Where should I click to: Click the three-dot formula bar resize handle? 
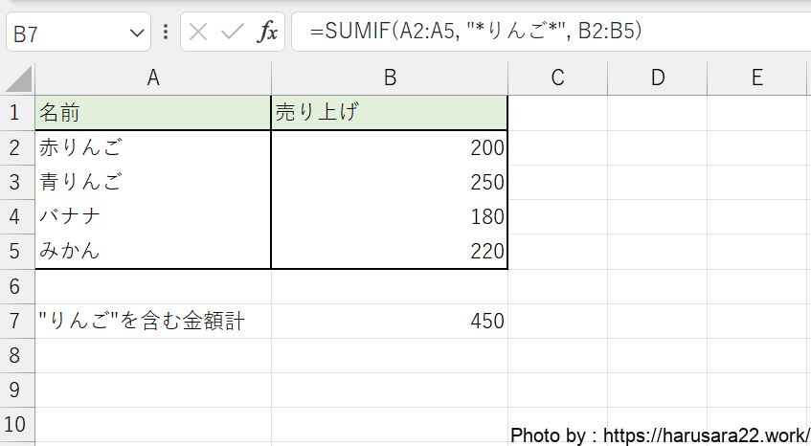(166, 32)
